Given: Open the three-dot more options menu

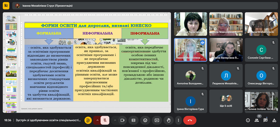Looking at the screenshot, I should [x=178, y=120].
